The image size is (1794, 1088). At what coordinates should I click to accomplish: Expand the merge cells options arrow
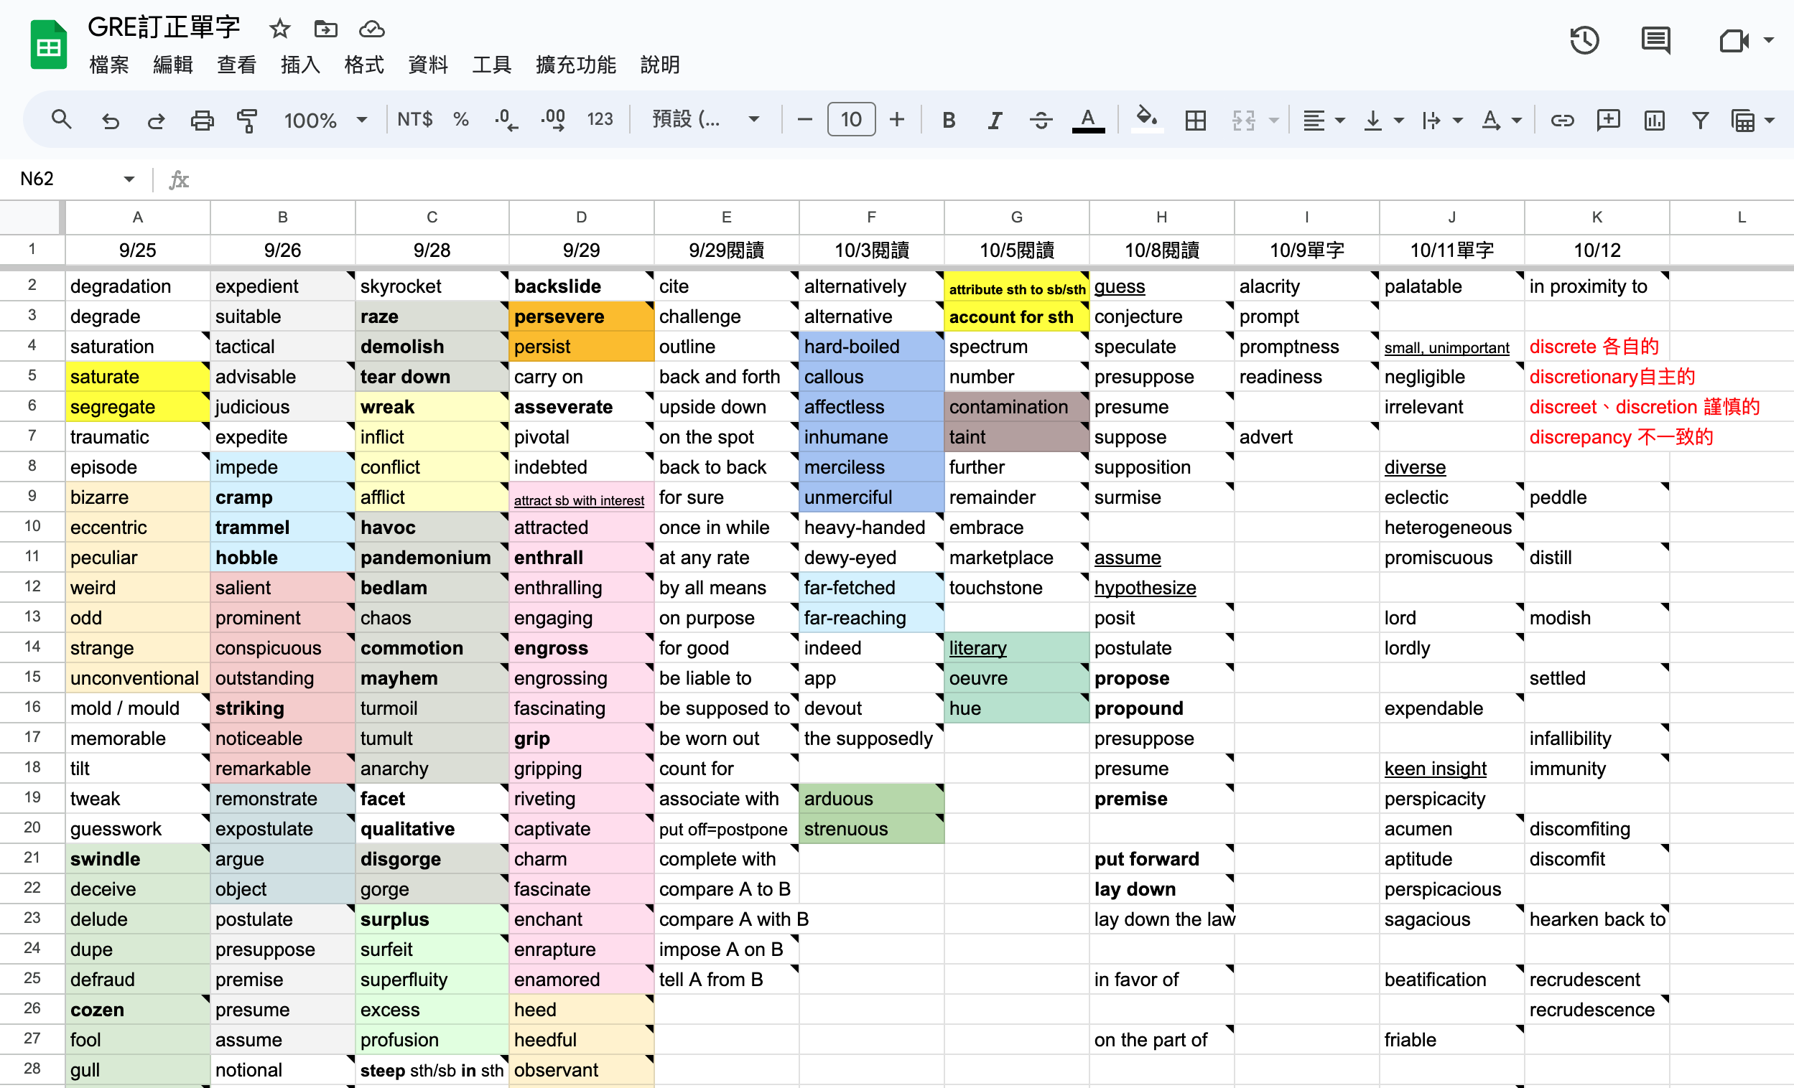point(1273,120)
